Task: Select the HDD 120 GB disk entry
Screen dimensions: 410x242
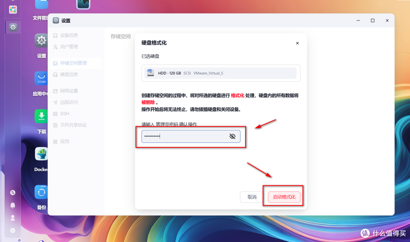Action: (x=221, y=73)
